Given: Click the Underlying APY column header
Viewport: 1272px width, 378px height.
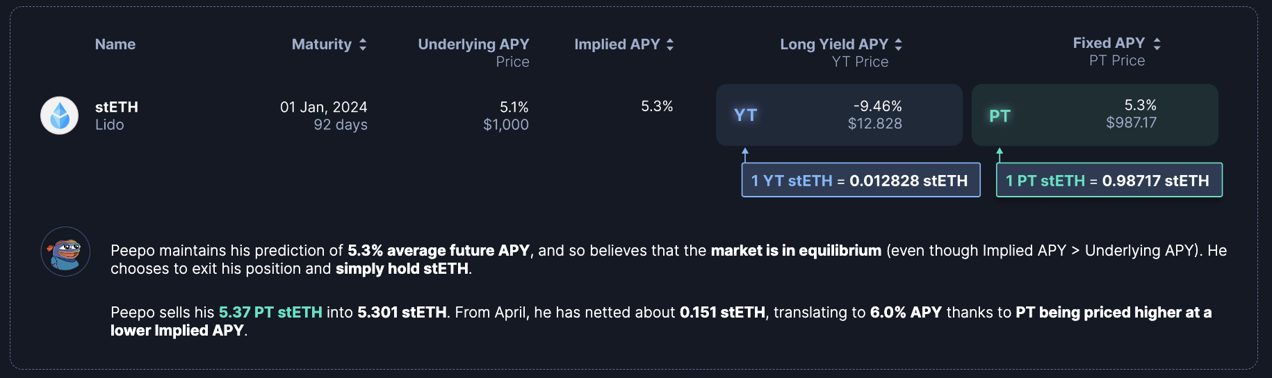Looking at the screenshot, I should point(473,44).
